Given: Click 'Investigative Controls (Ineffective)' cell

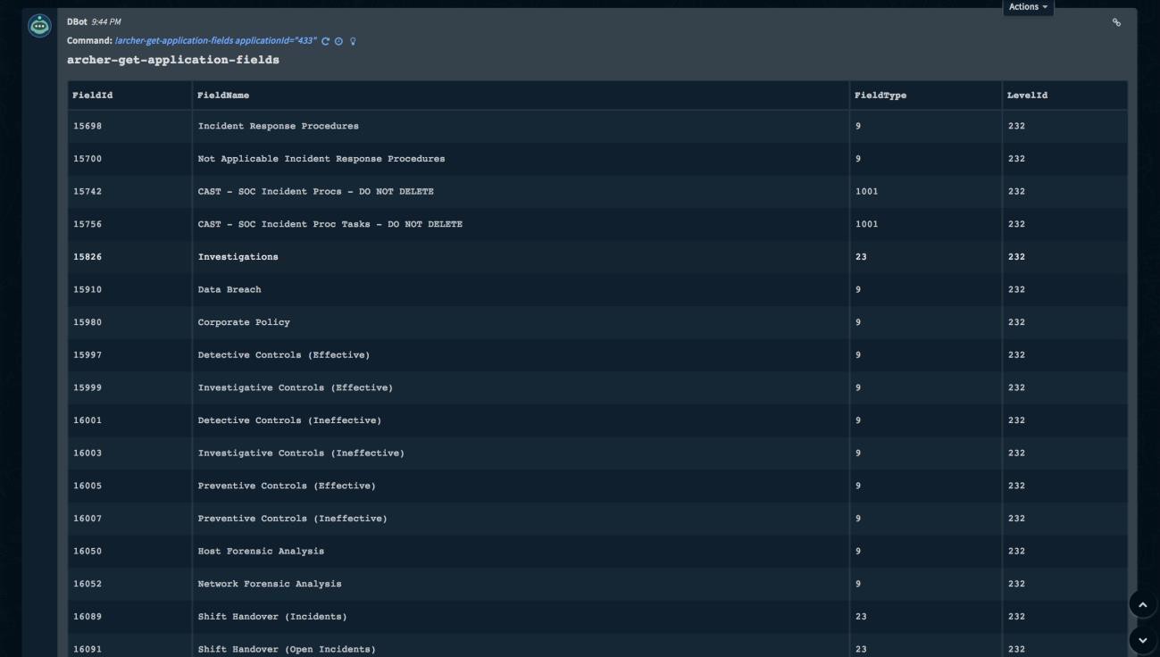Looking at the screenshot, I should pyautogui.click(x=521, y=453).
